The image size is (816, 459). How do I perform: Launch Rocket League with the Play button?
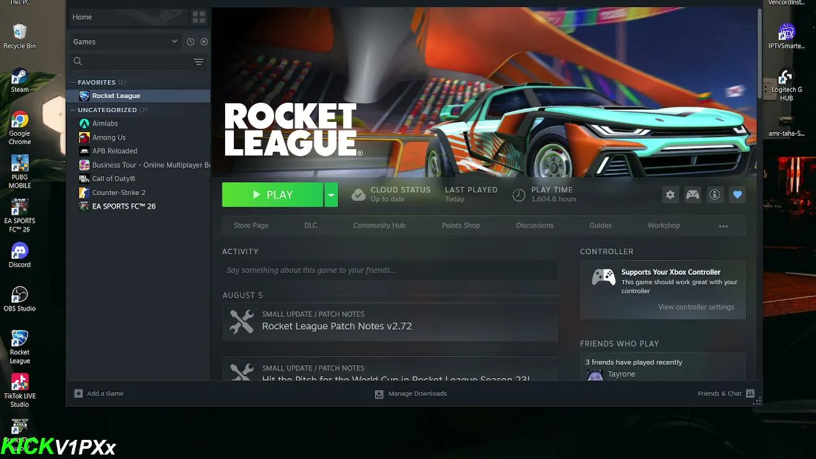273,195
